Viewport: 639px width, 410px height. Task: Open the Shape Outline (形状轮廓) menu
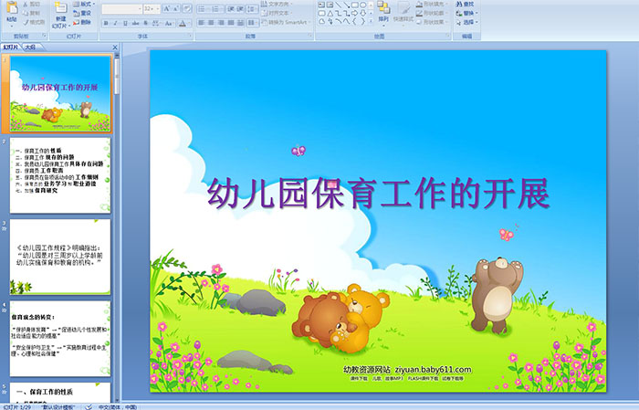coord(432,13)
